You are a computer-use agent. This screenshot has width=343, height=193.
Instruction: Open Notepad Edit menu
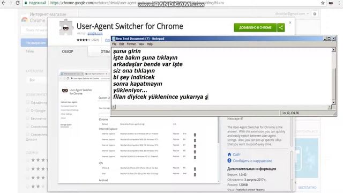122,44
